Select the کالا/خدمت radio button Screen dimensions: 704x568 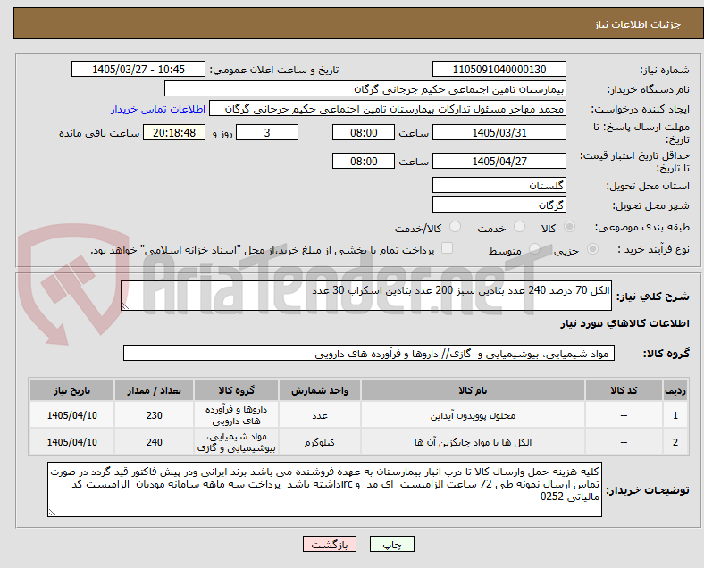pyautogui.click(x=455, y=227)
